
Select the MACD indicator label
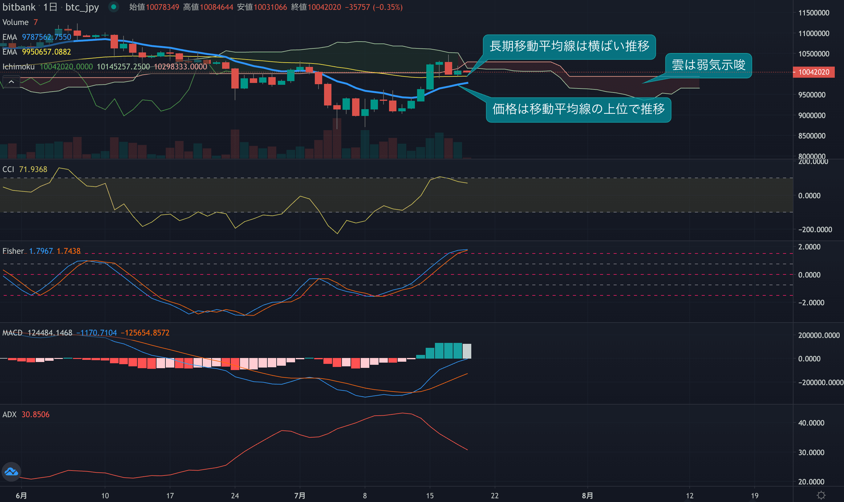(x=12, y=332)
